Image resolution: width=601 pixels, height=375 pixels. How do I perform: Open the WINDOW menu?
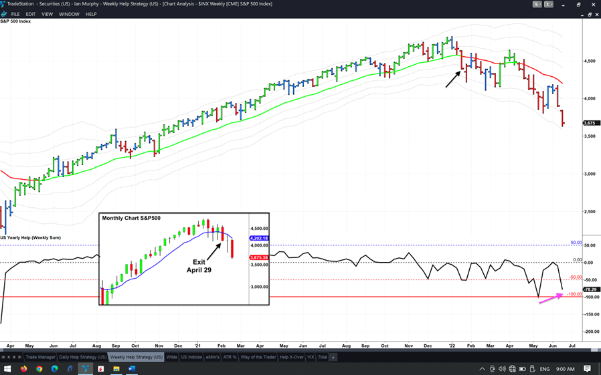click(x=69, y=14)
